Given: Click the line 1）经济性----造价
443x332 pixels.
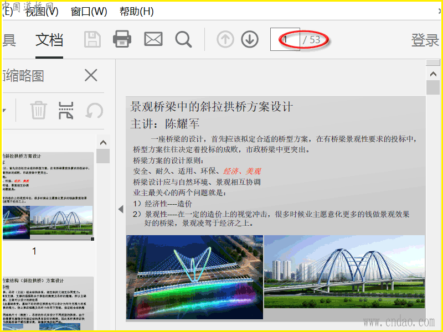Looking at the screenshot, I should (x=162, y=204).
